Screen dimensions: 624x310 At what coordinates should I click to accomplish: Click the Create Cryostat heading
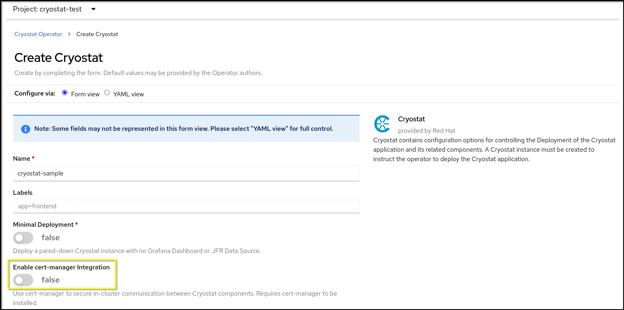click(59, 58)
